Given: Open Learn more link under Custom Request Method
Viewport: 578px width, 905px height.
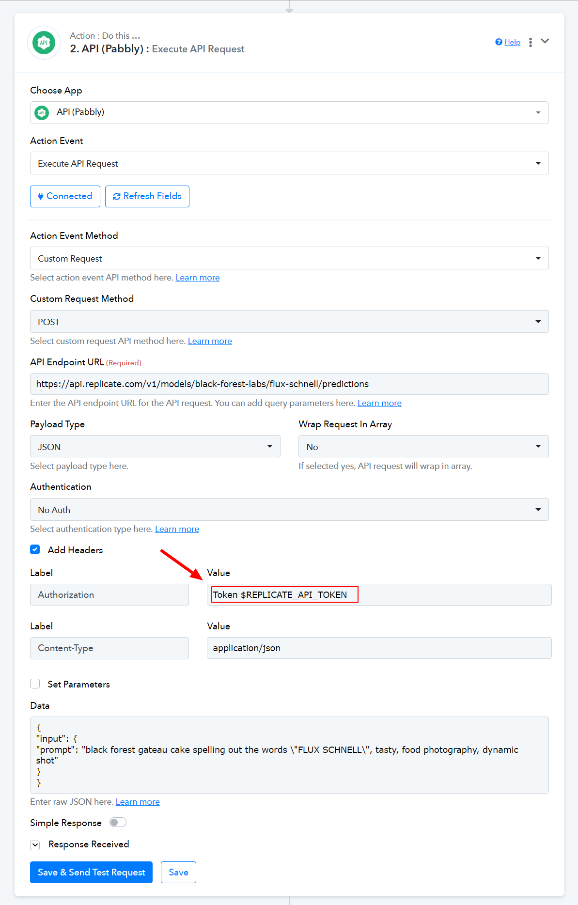Looking at the screenshot, I should click(x=210, y=341).
